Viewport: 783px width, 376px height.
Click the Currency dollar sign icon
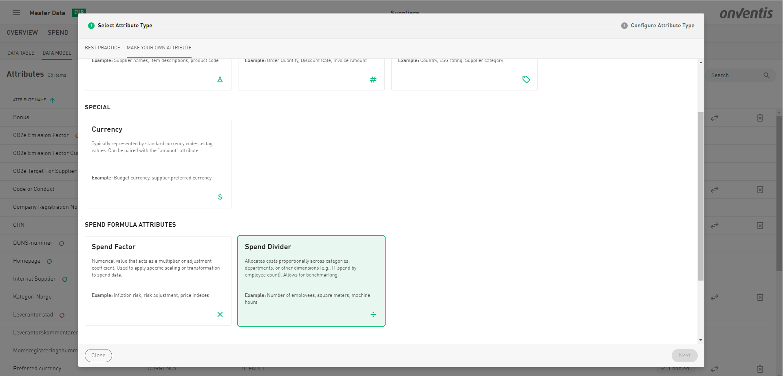[220, 197]
